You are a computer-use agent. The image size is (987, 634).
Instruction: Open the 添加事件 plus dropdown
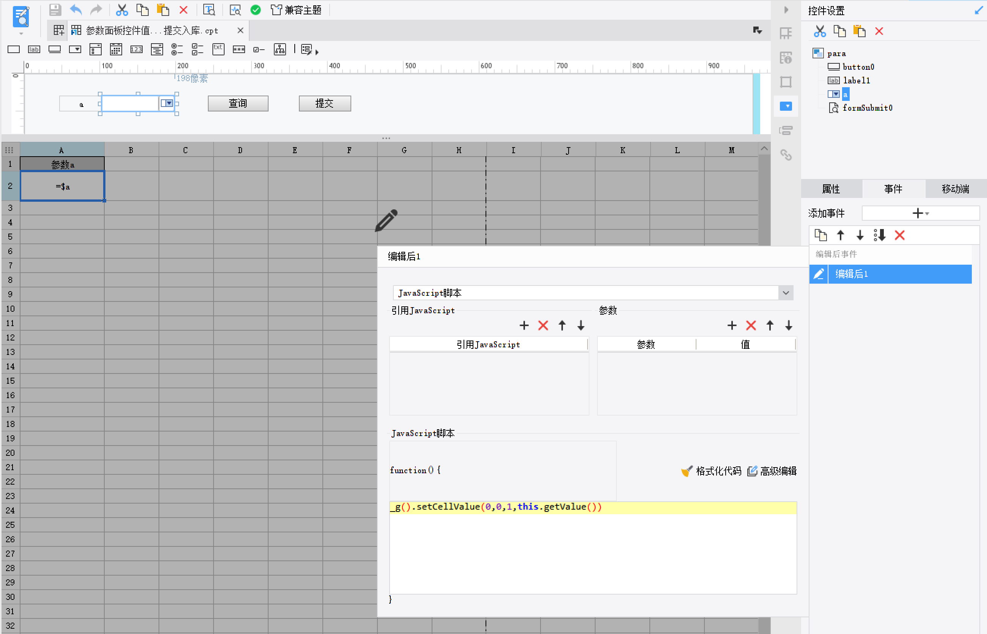920,213
